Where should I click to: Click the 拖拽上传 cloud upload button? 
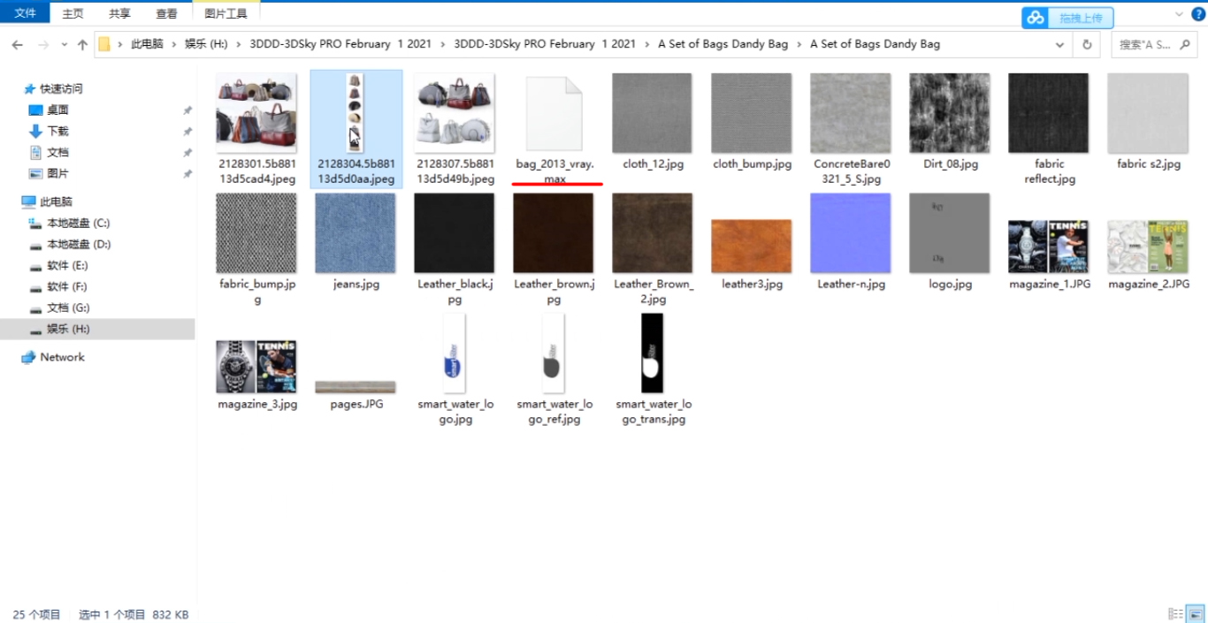tap(1067, 18)
